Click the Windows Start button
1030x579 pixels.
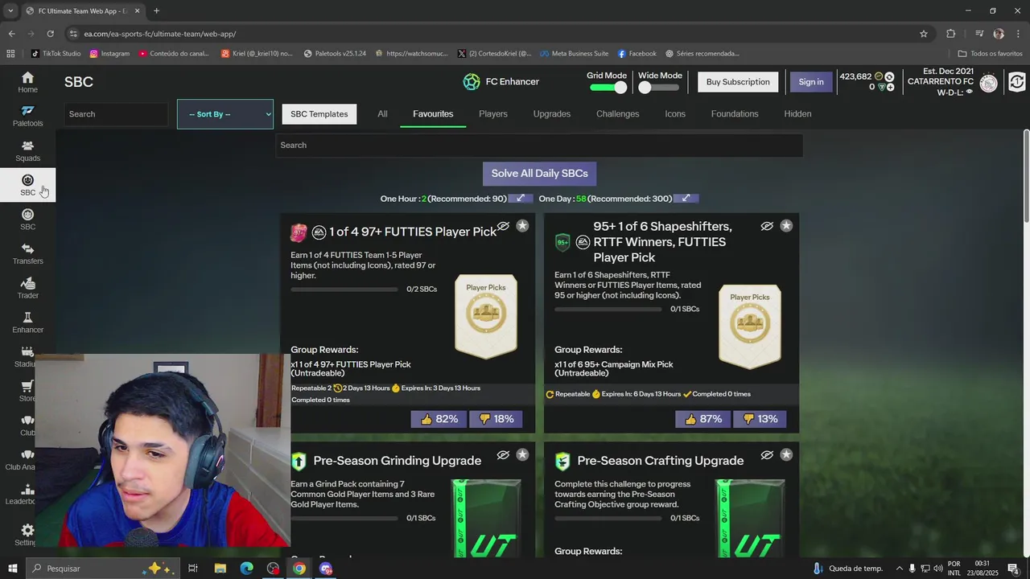coord(12,569)
